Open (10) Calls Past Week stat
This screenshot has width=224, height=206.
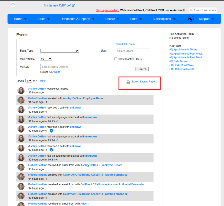pyautogui.click(x=182, y=65)
